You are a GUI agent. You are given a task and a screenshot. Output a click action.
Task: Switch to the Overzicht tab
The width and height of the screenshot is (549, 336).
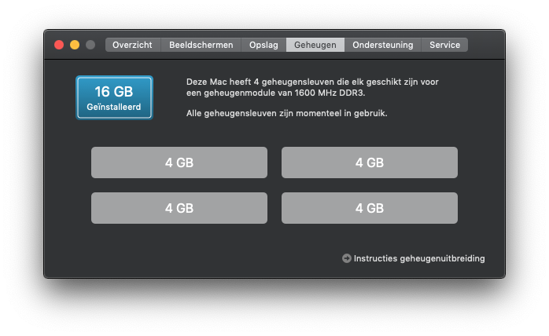point(133,45)
